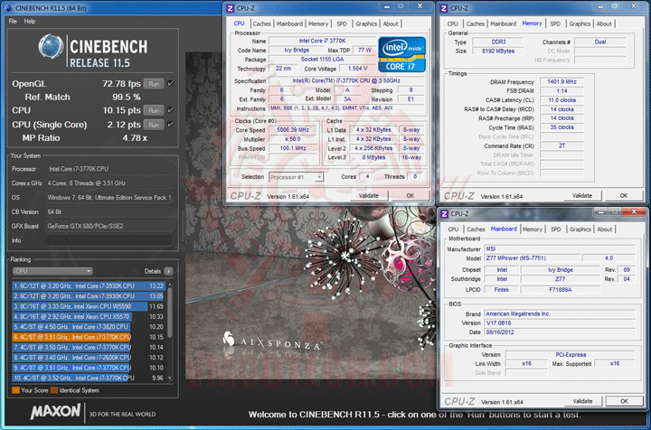Click the MAXON logo
This screenshot has height=430, width=651.
(55, 412)
